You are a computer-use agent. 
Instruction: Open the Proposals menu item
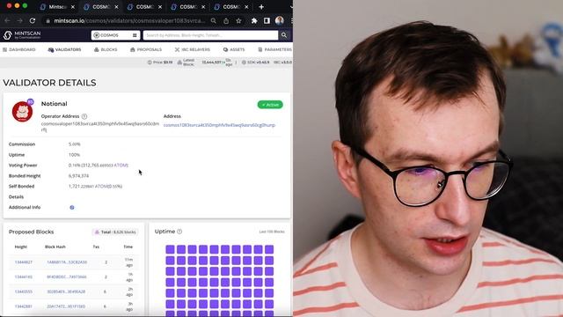(x=146, y=49)
